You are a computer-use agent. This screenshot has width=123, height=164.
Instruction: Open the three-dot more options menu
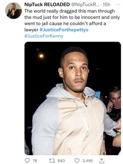click(118, 4)
